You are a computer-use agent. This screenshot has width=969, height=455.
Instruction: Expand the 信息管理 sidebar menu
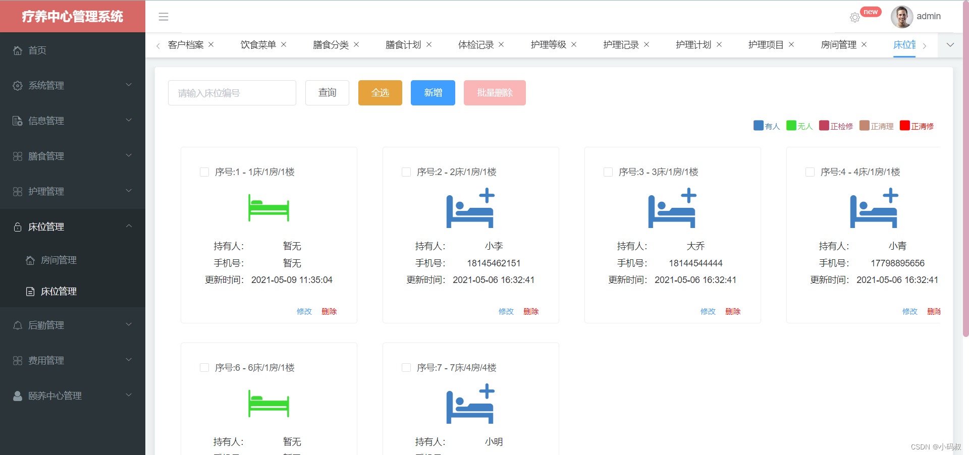73,121
